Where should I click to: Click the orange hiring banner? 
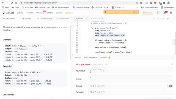pyautogui.click(x=121, y=12)
